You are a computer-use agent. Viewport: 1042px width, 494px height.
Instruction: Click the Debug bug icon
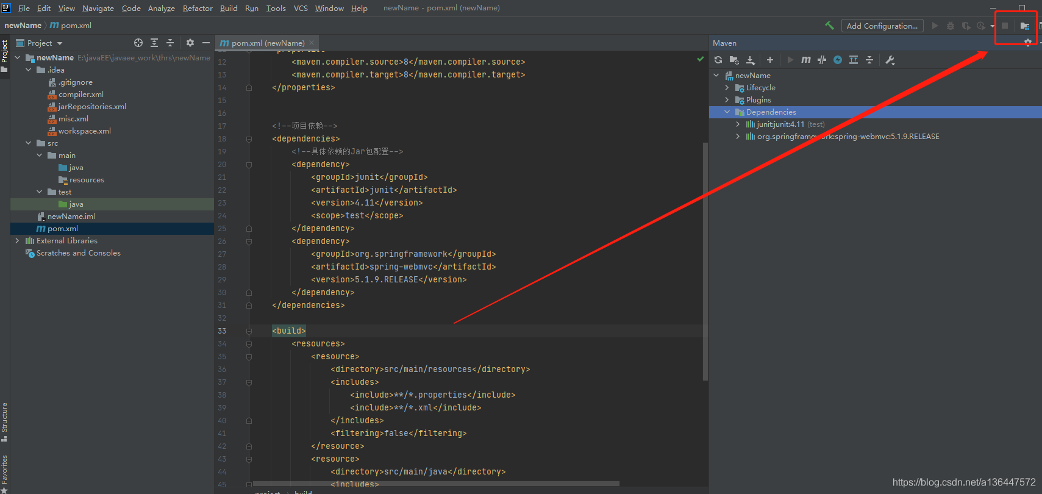click(951, 26)
